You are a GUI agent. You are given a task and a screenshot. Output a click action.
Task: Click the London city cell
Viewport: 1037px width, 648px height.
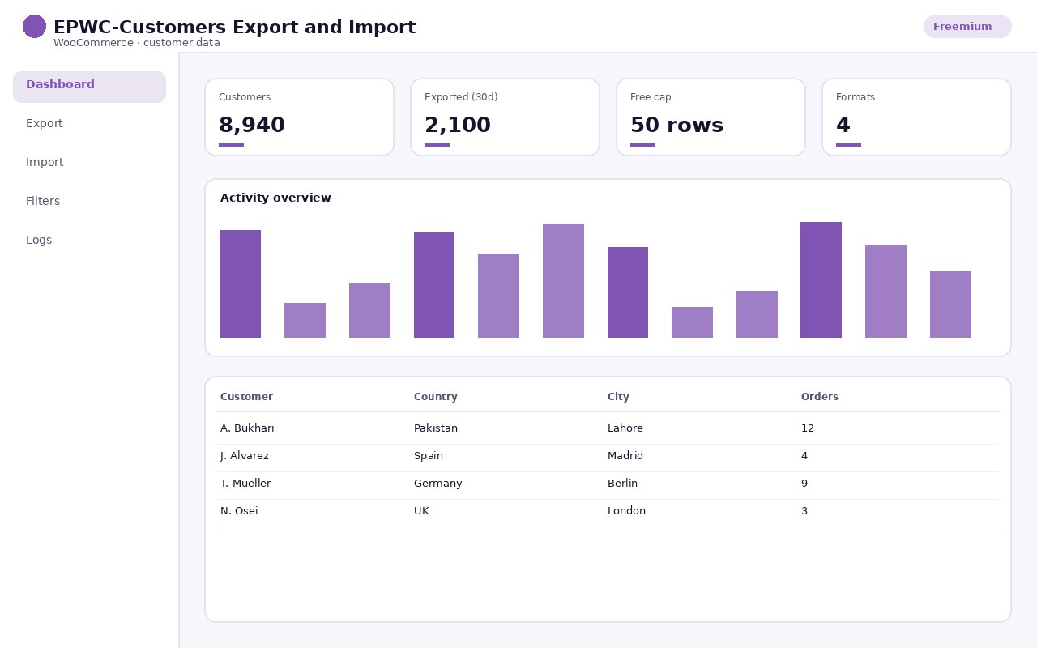click(626, 511)
